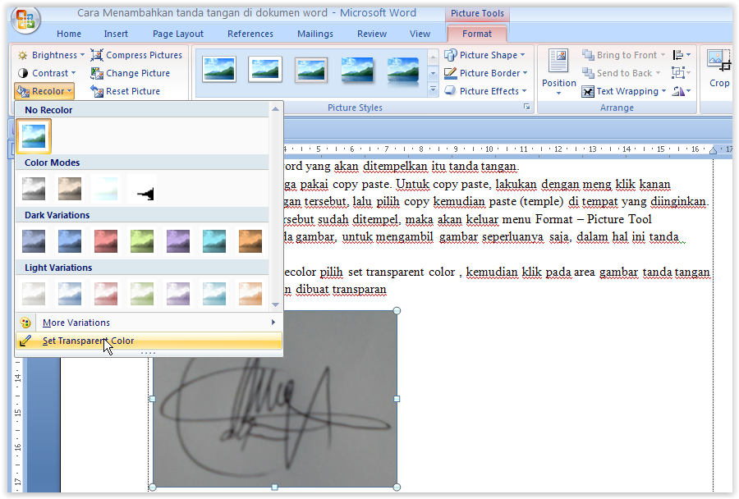
Task: Open the Mailings tab
Action: 314,34
